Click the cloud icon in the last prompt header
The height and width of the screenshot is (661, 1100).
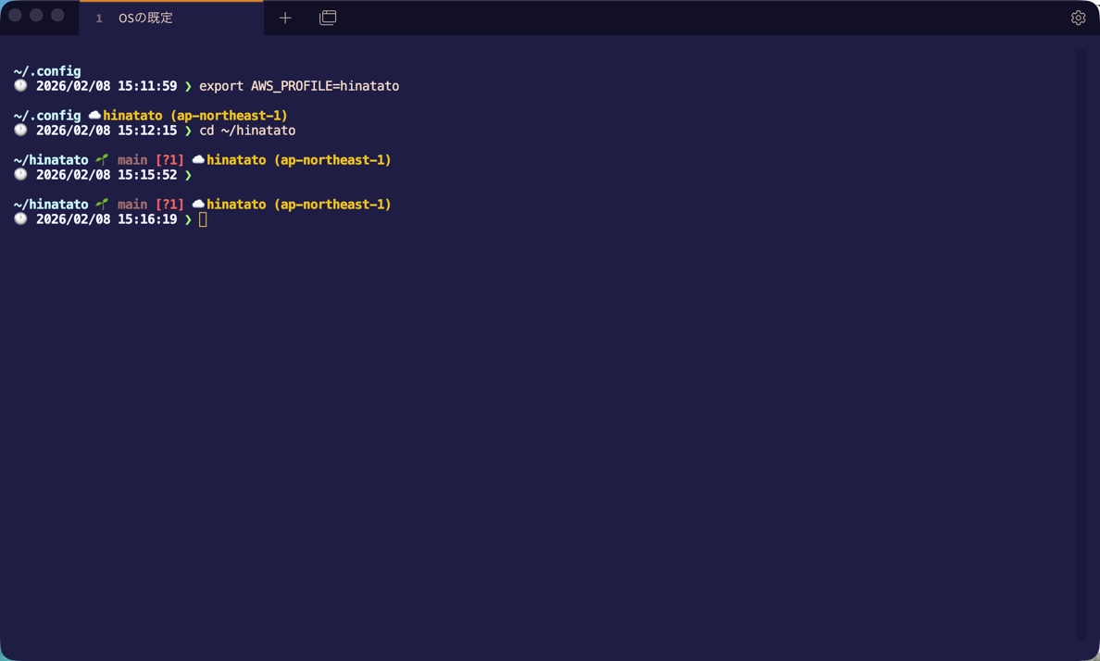(198, 205)
